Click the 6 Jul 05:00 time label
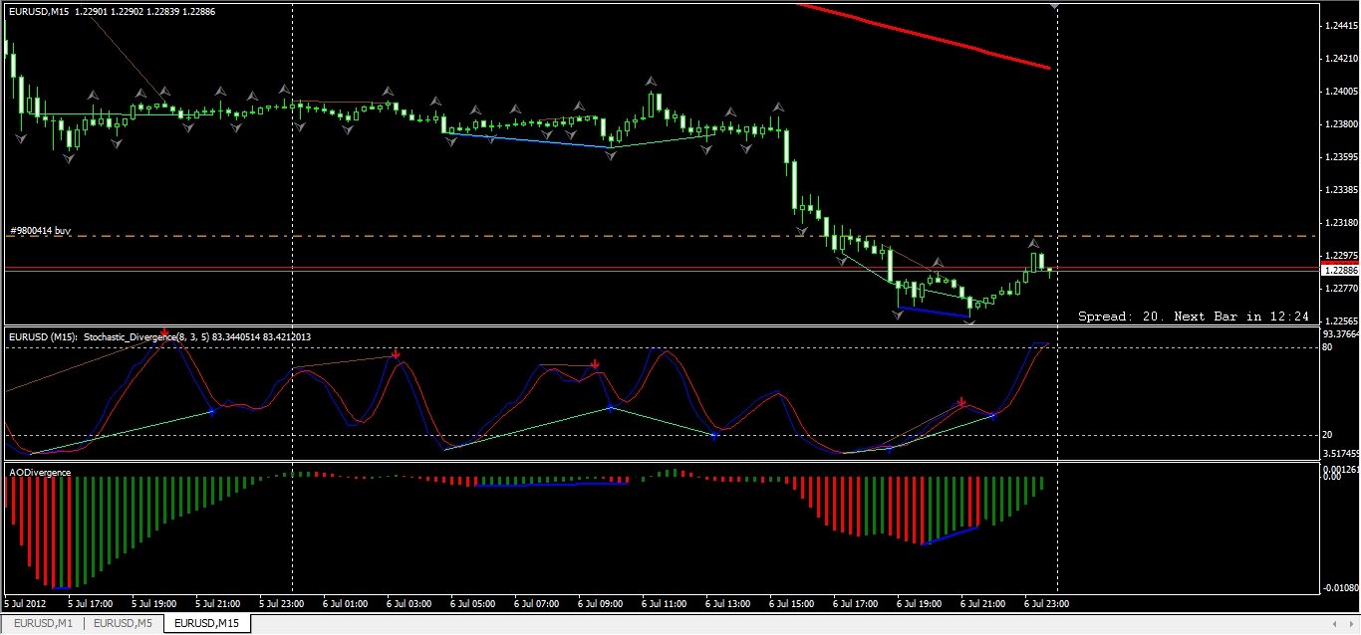 point(473,603)
